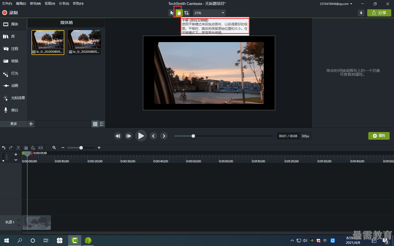Click the 00:01 / 00:08 time display
The image size is (394, 246).
click(x=288, y=136)
